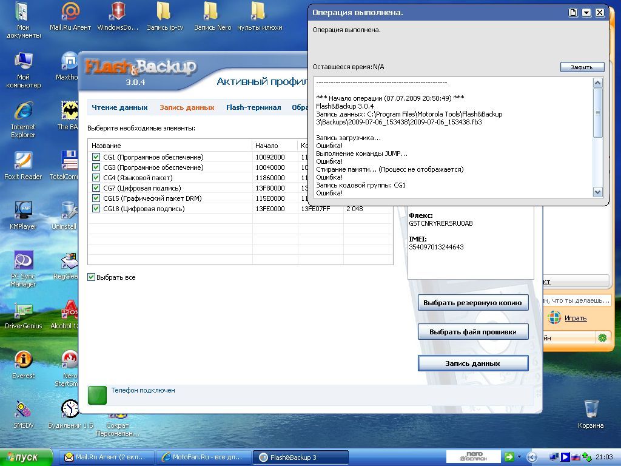This screenshot has width=621, height=466.
Task: Switch to the Mail.Ru Агент taskbar button
Action: pos(106,458)
